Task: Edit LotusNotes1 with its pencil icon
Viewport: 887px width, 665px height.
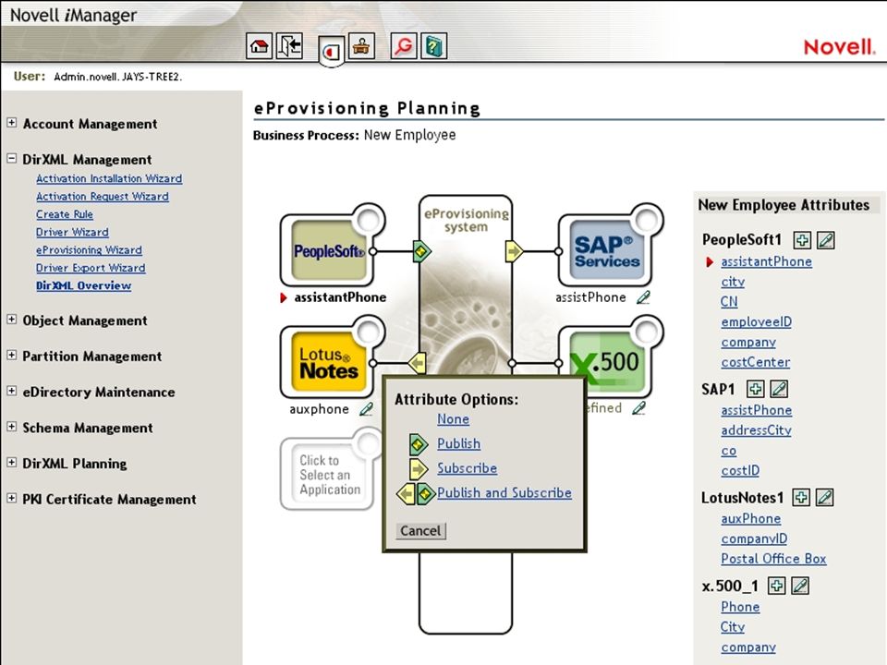Action: pos(824,498)
